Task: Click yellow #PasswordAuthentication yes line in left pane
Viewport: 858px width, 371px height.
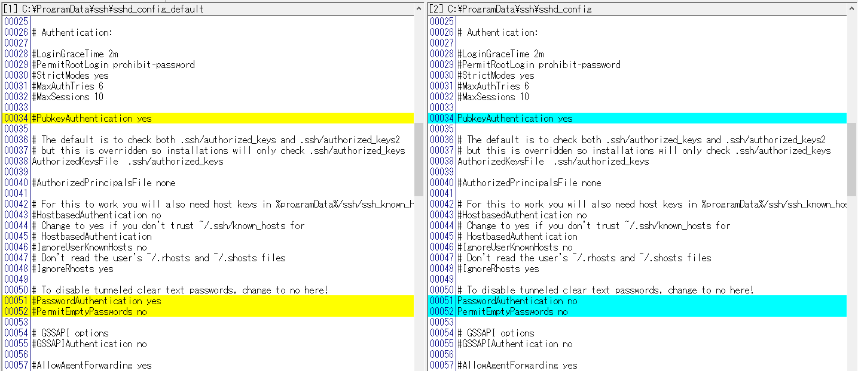Action: 96,301
